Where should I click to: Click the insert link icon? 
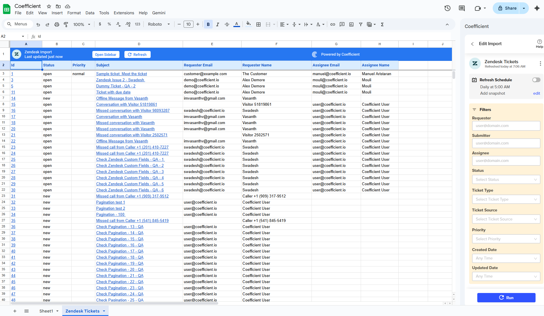(x=333, y=24)
